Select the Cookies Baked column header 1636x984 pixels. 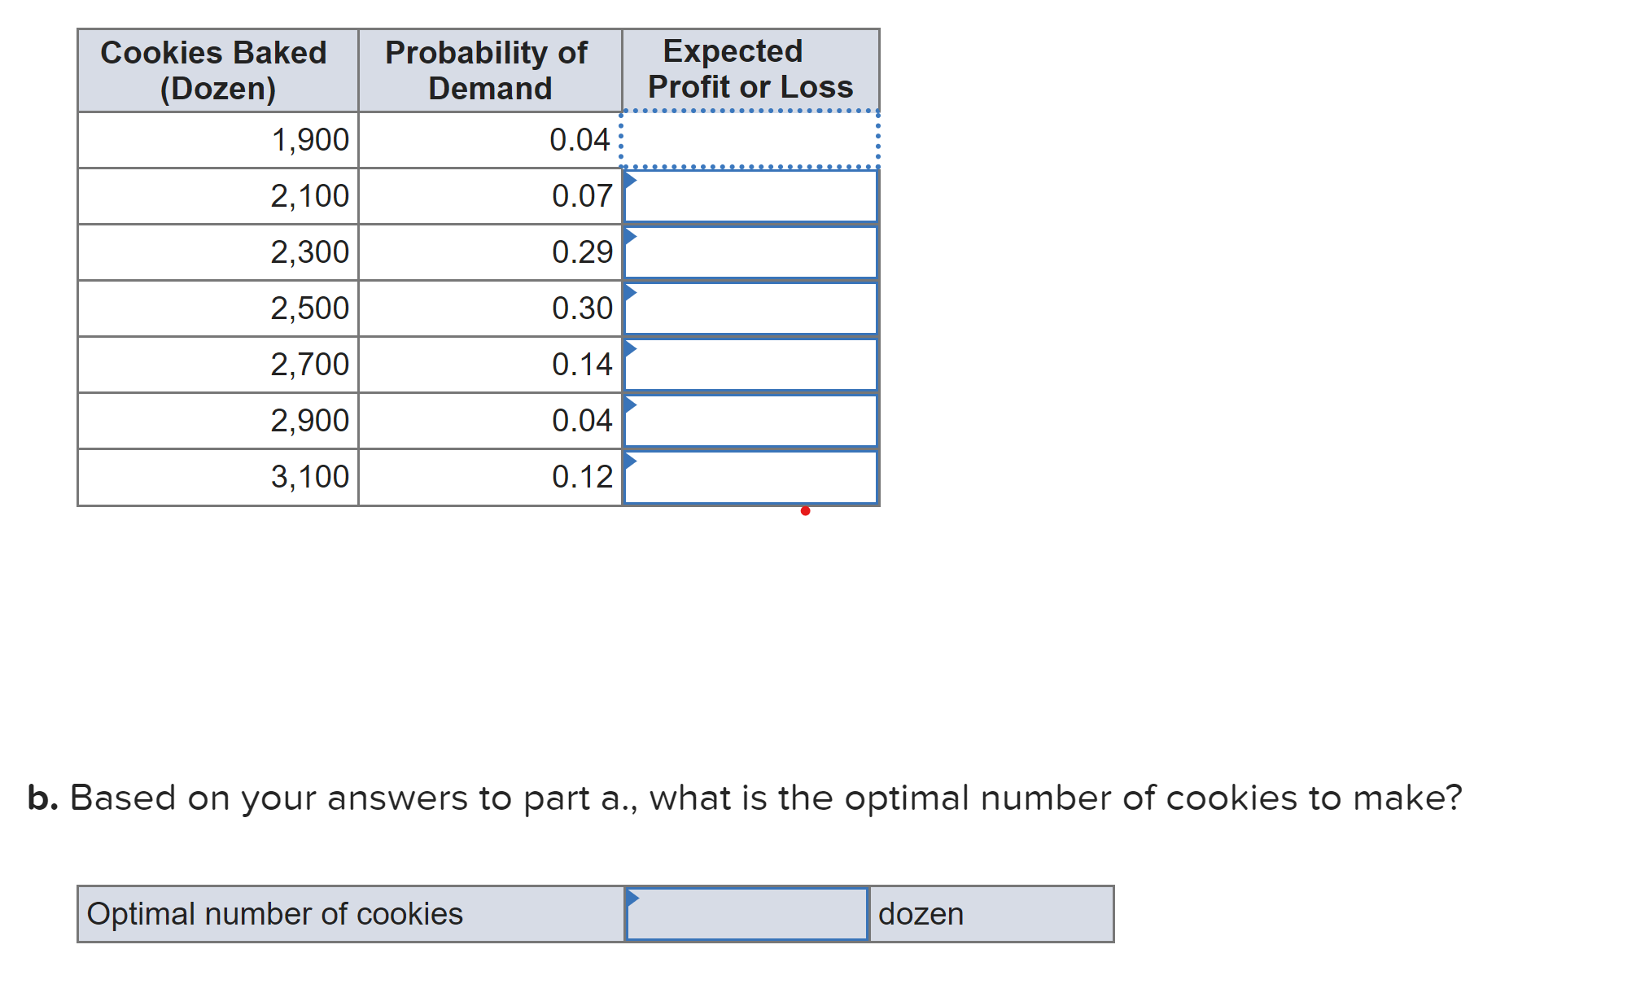pyautogui.click(x=216, y=68)
